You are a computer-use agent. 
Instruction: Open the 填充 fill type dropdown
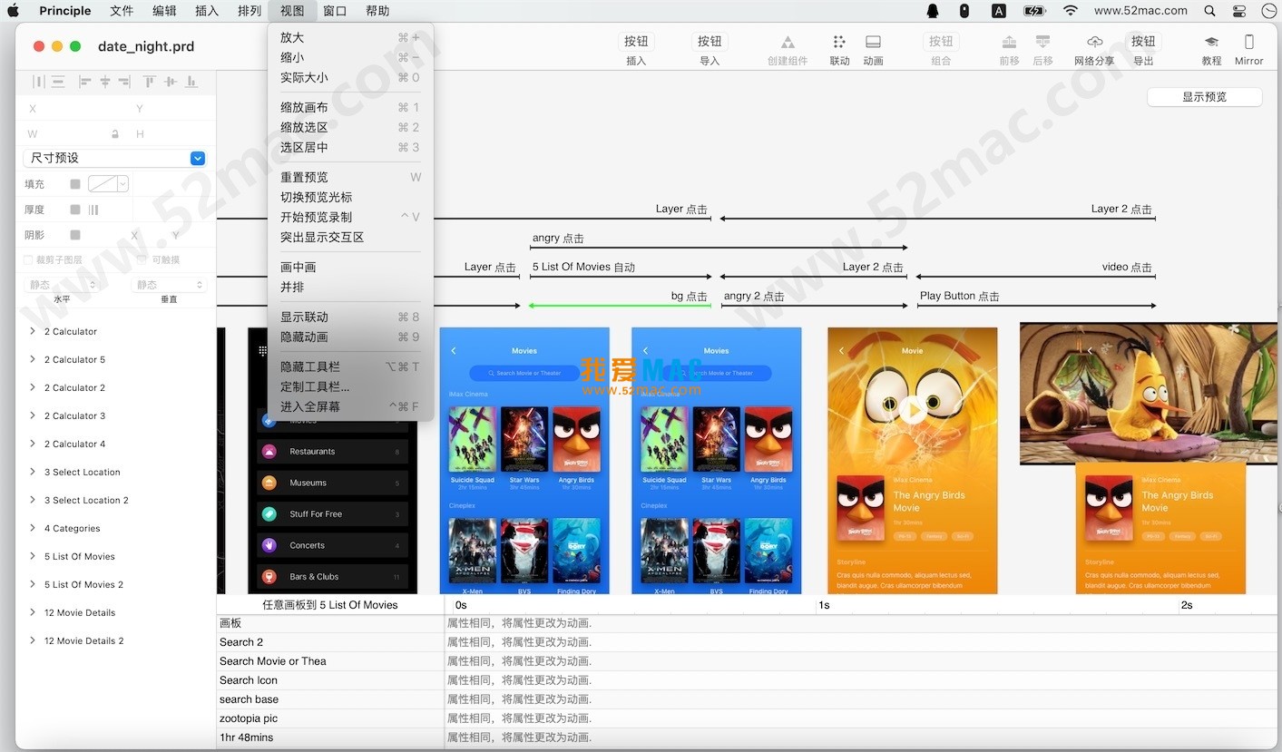click(x=109, y=184)
